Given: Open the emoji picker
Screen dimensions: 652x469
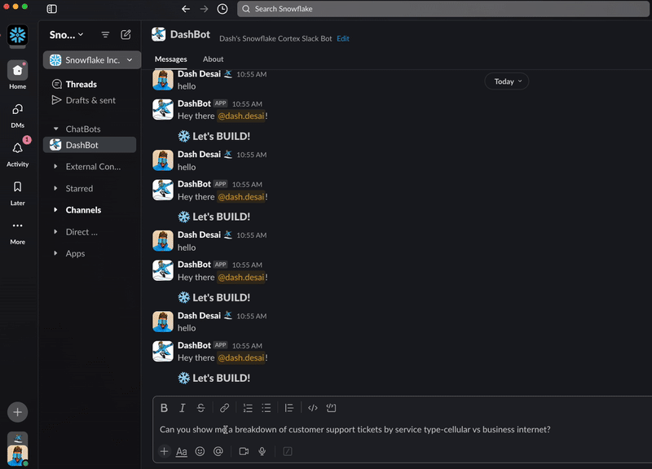Looking at the screenshot, I should 200,451.
